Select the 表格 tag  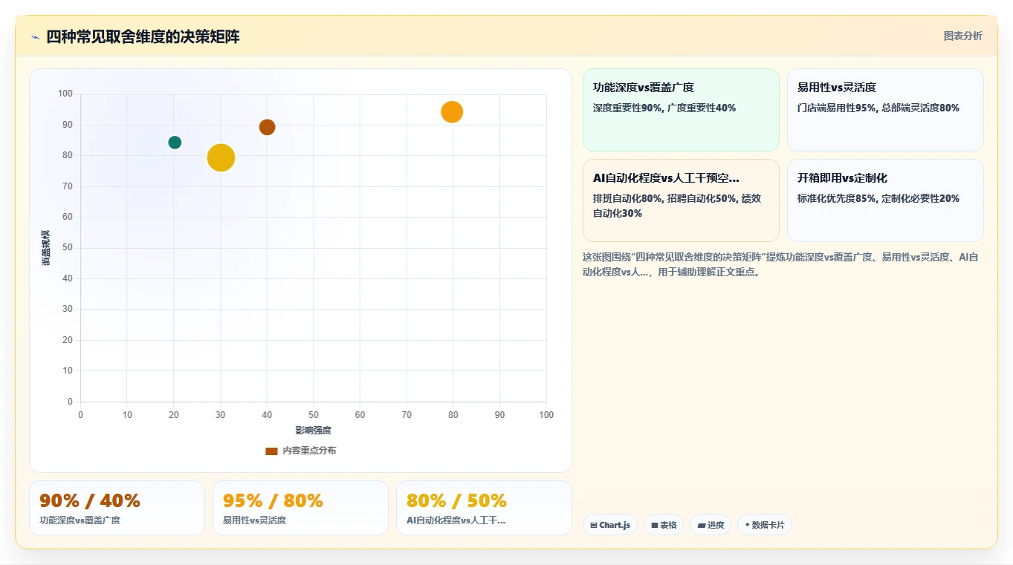[664, 525]
